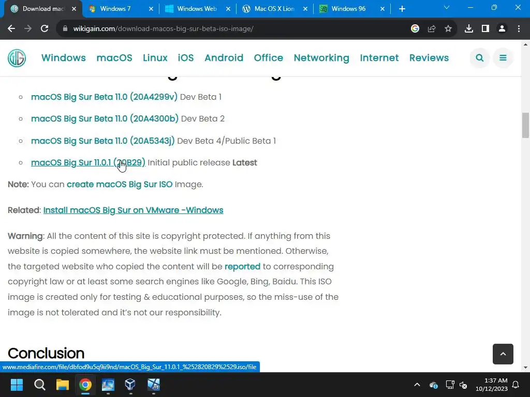Open notifications bell icon
The image size is (530, 397).
tap(516, 385)
